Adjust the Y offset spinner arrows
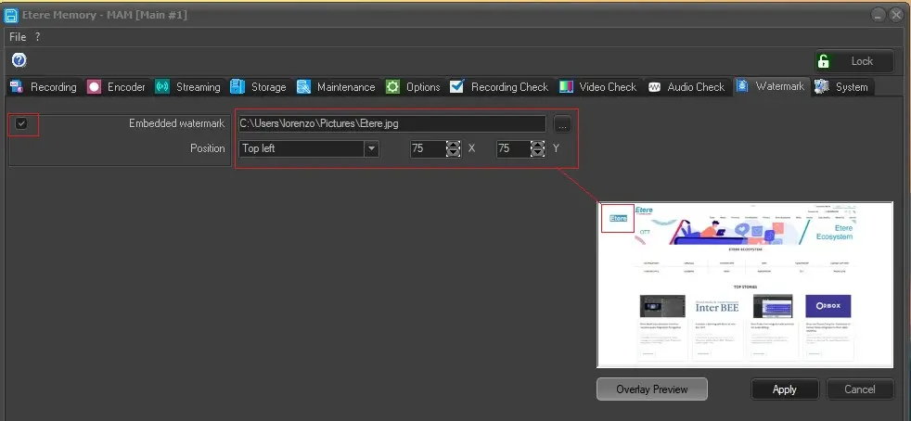 coord(537,148)
